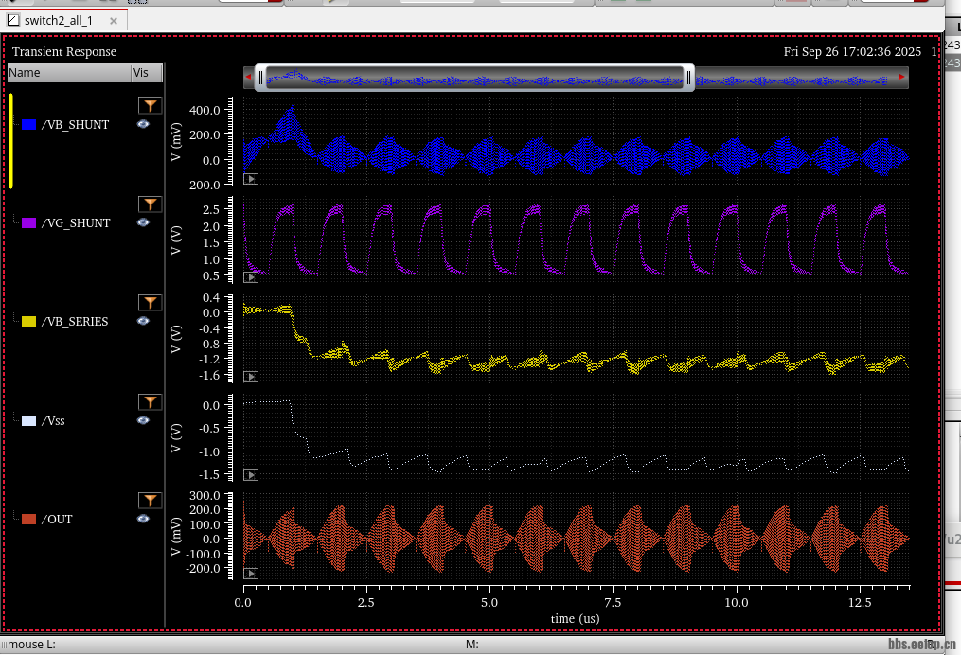
Task: Click the white /Vss color swatch
Action: click(x=28, y=421)
